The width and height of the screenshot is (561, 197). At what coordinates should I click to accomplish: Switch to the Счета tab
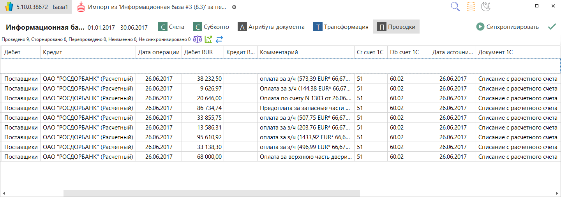tap(171, 27)
